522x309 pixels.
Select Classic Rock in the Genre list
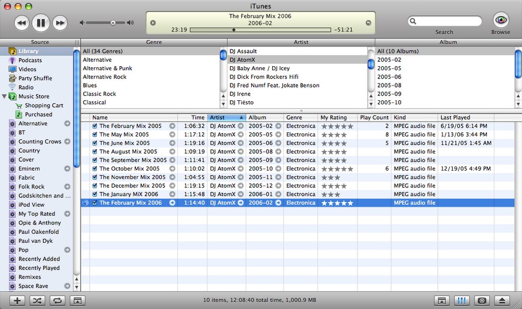pos(150,94)
